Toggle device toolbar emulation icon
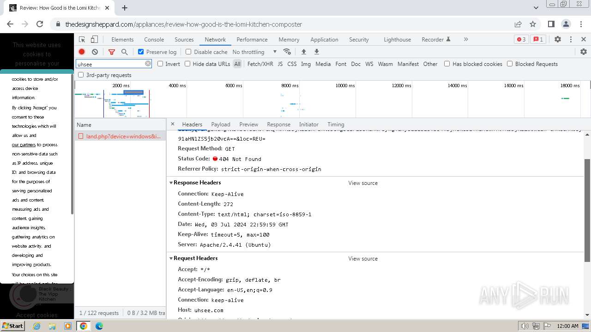This screenshot has width=591, height=332. 94,40
